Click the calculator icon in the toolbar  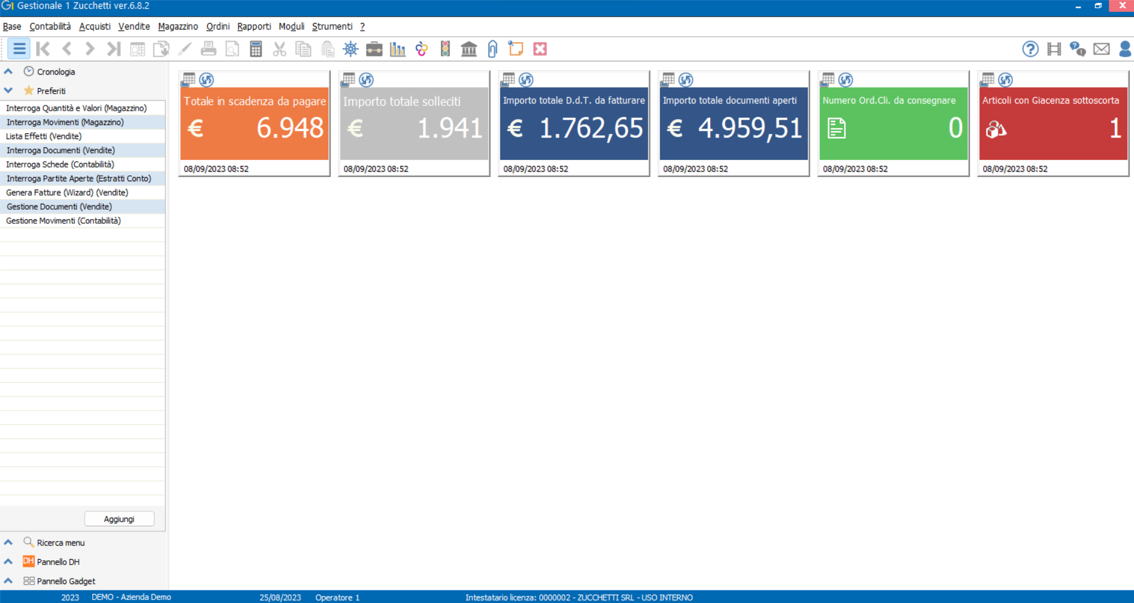point(256,49)
